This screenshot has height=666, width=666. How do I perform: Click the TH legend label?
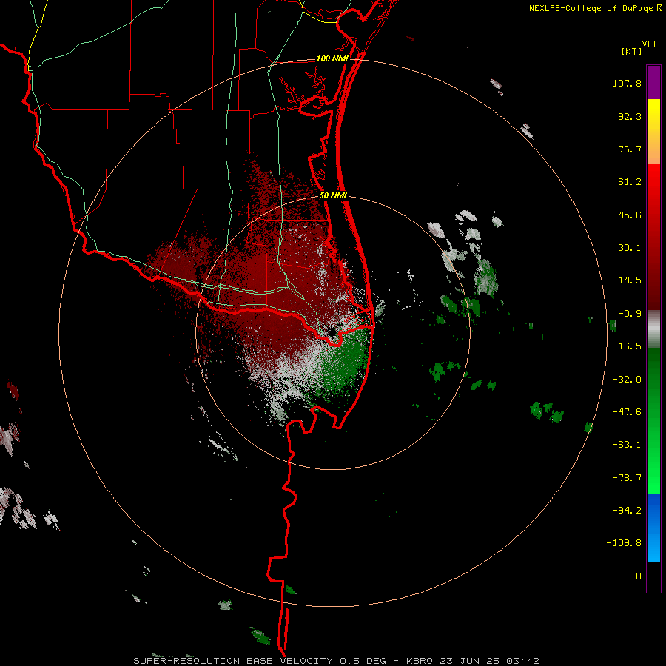point(636,576)
